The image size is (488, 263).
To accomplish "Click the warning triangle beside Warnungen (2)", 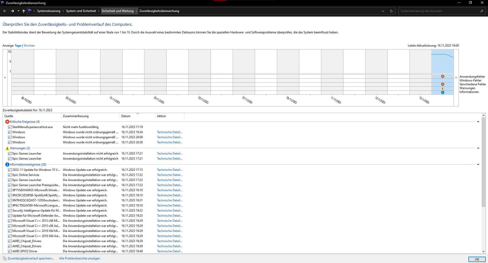I will pos(7,148).
